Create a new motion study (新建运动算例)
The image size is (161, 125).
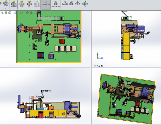point(14,4)
